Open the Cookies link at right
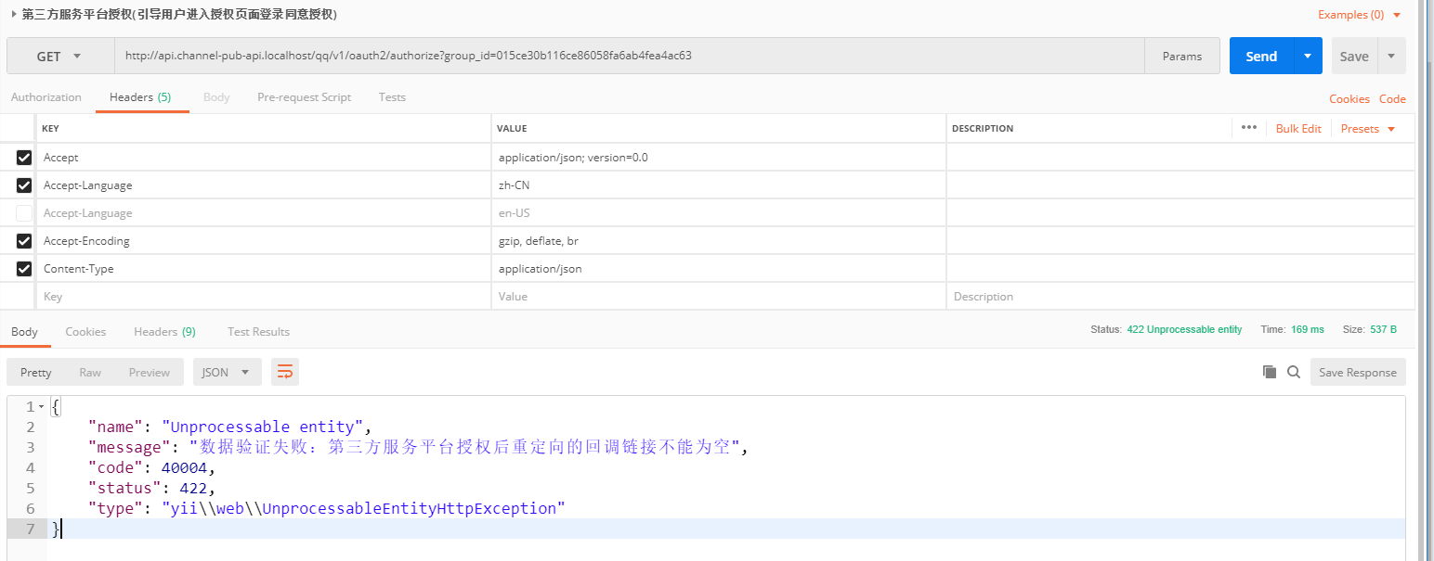1434x561 pixels. coord(1349,99)
